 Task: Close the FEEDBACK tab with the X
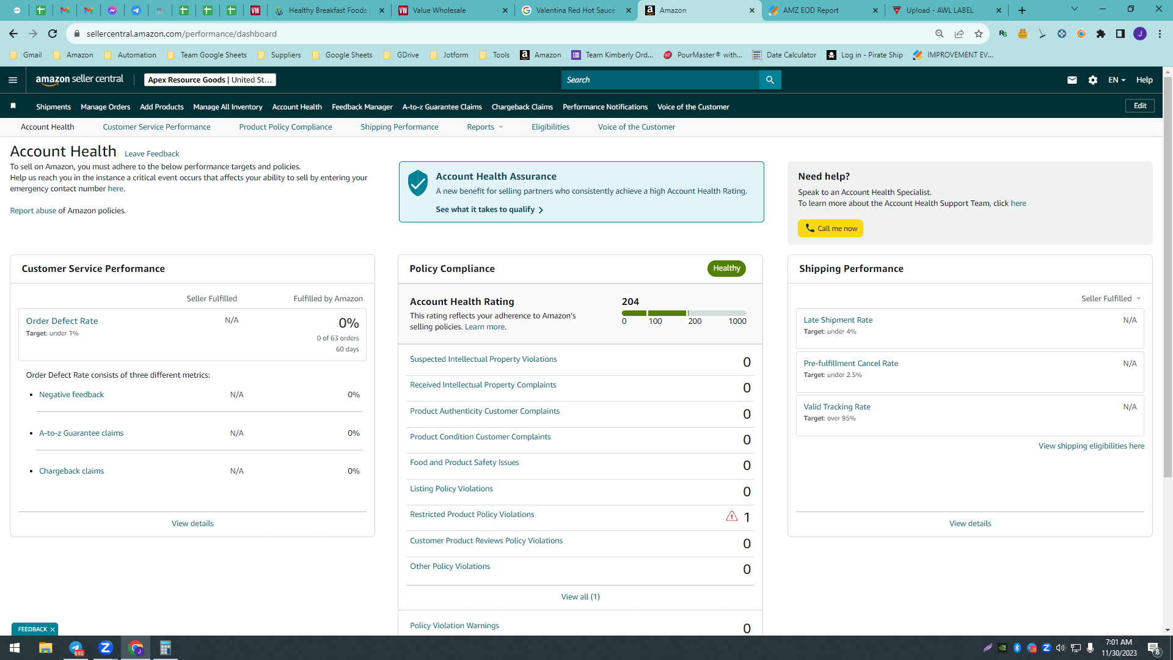tap(53, 629)
